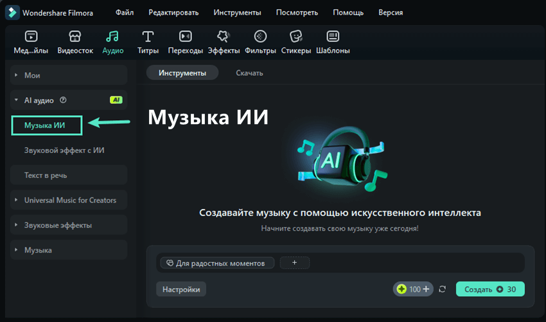Switch to the Инструменты tab
Viewport: 546px width, 322px height.
[182, 73]
